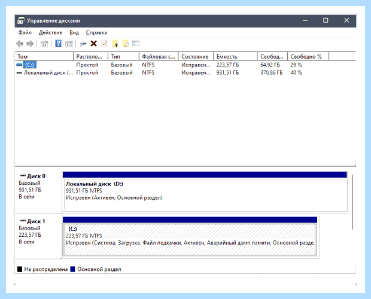The width and height of the screenshot is (371, 299).
Task: Select the (C:) partition block on Диск 1
Action: pos(190,237)
